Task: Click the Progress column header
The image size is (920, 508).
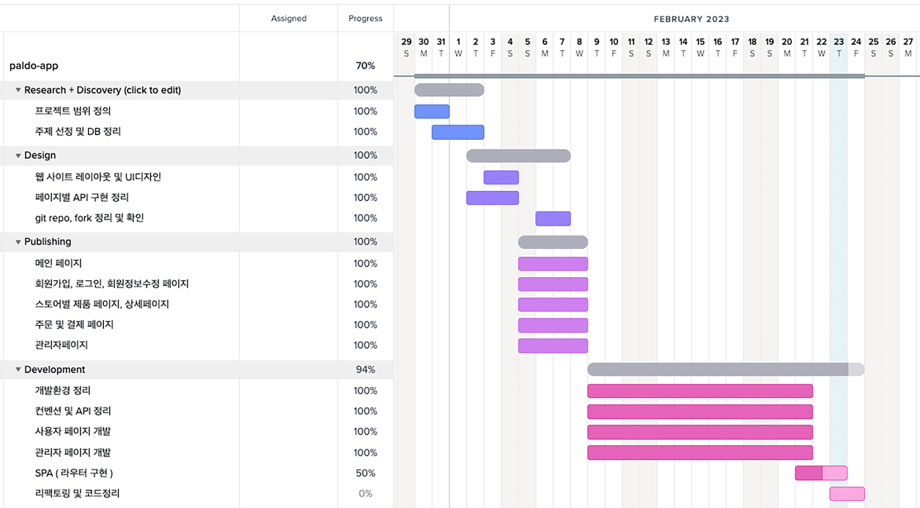Action: click(365, 18)
